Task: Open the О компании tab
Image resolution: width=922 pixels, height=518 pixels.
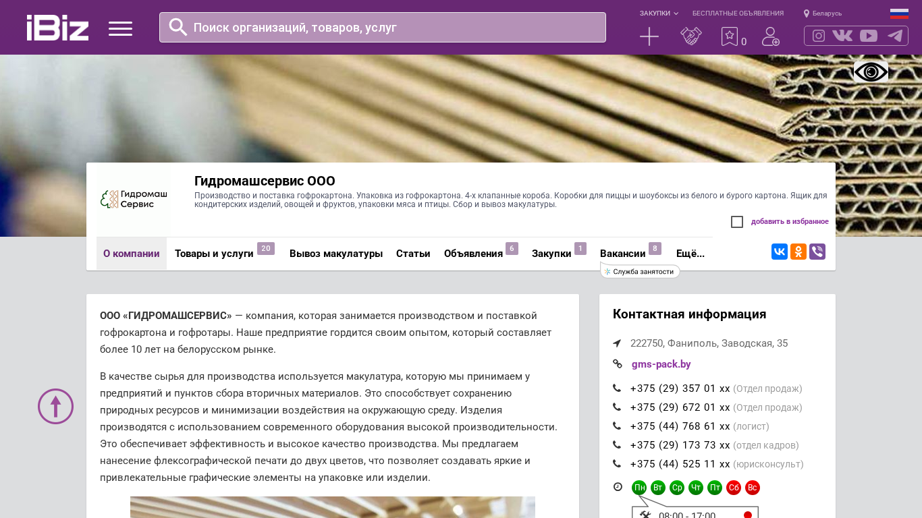Action: 132,254
